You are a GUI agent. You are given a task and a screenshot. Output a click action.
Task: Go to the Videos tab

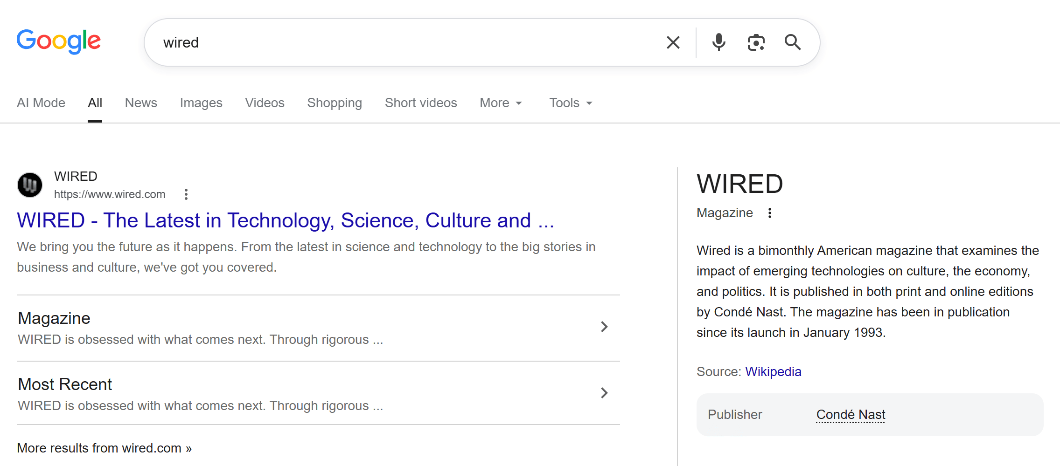click(265, 103)
